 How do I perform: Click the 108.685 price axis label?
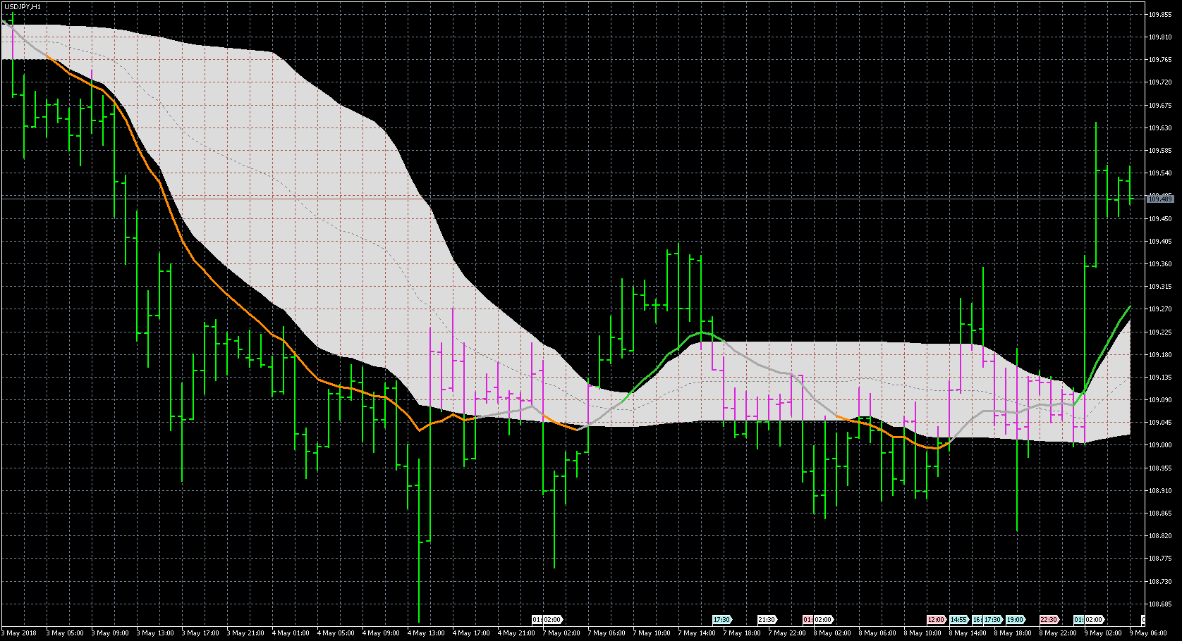(x=1160, y=604)
